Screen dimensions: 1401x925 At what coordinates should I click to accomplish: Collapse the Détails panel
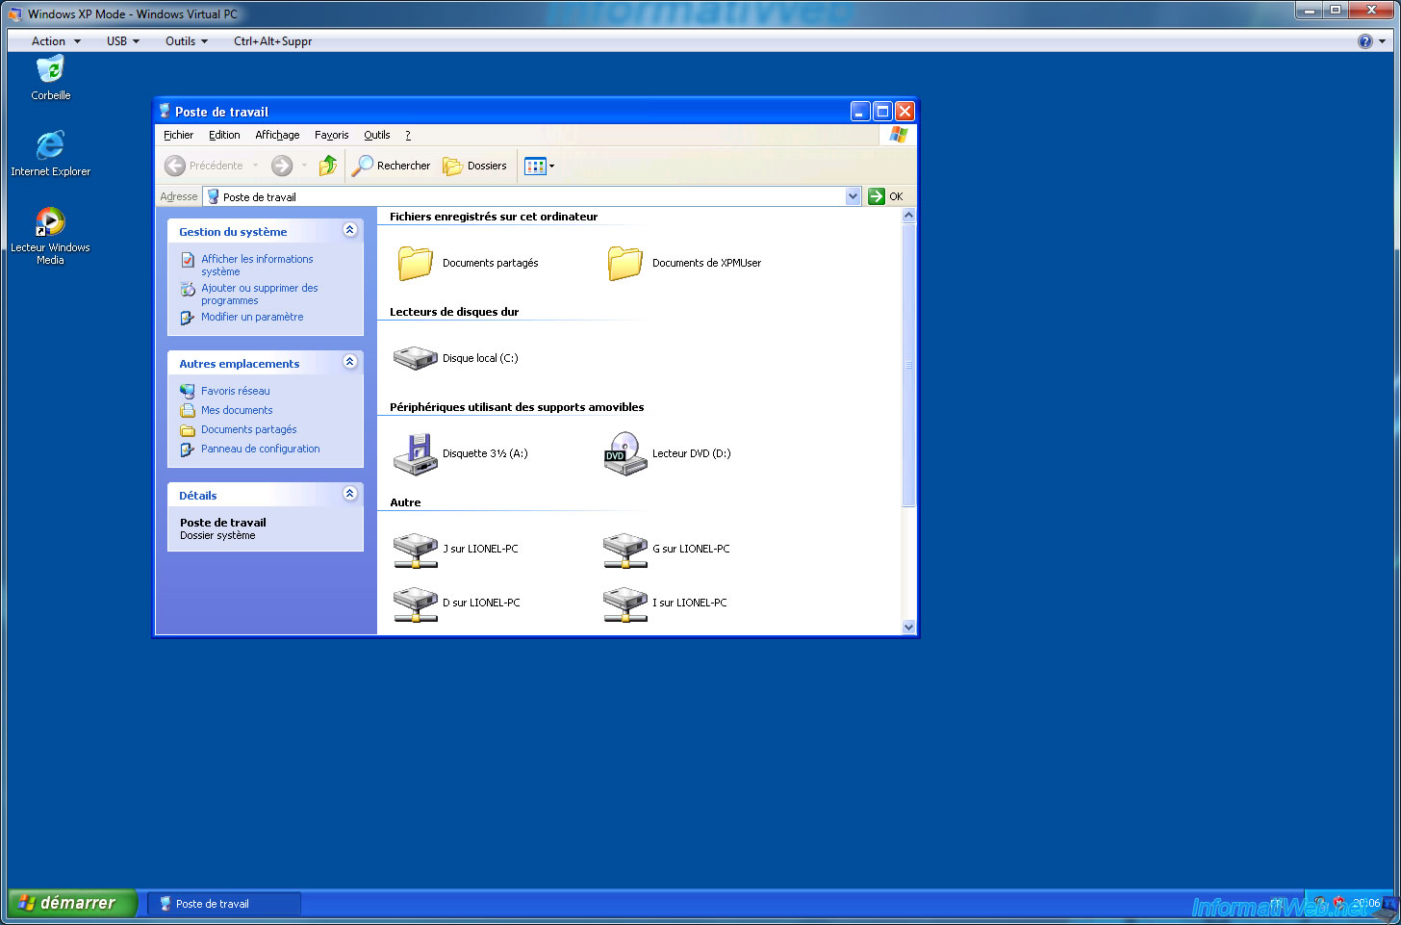click(350, 494)
